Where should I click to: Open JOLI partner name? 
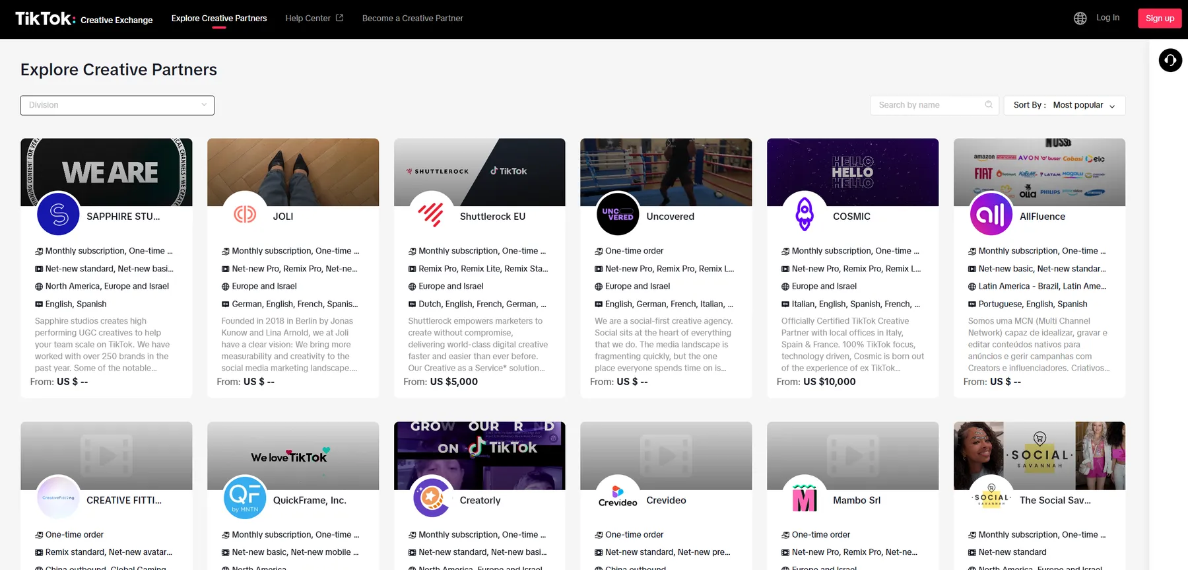pos(283,217)
